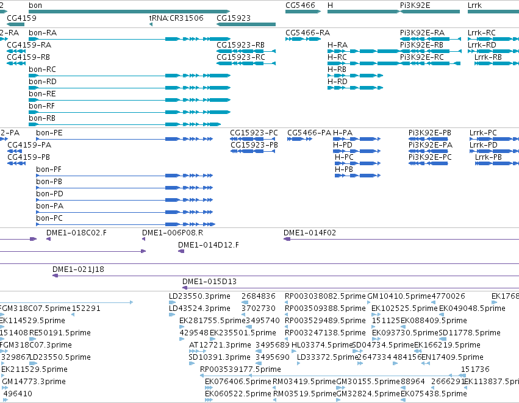Click the RP003539177.5prime EST label
This screenshot has height=403, width=519.
[x=241, y=369]
